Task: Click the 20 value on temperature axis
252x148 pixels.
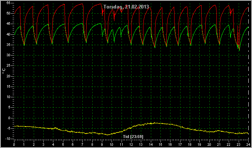Action: coord(9,76)
